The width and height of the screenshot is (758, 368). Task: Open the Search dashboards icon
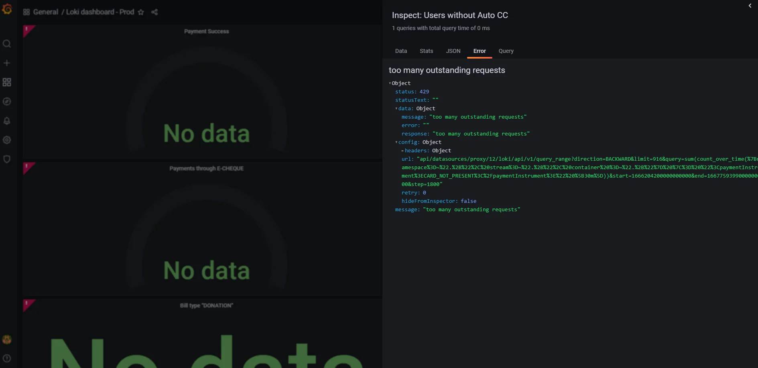pyautogui.click(x=7, y=44)
